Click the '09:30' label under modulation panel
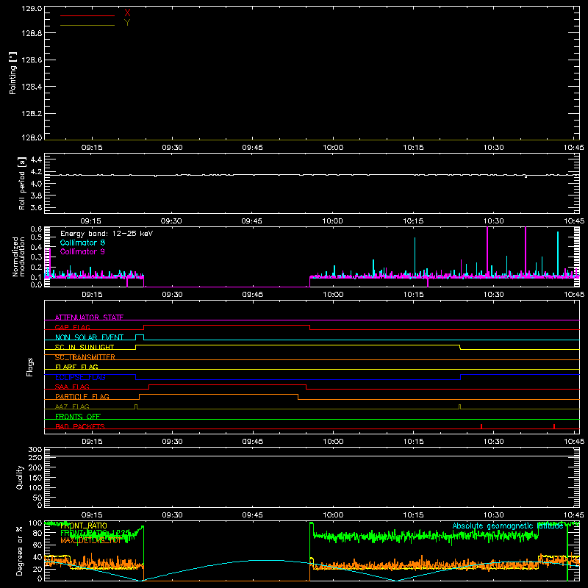The width and height of the screenshot is (588, 588). [x=172, y=295]
